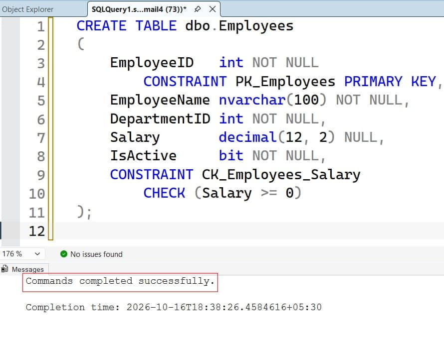Click the CHECK keyword on line 10
Viewport: 444px width, 342px height.
[x=164, y=193]
